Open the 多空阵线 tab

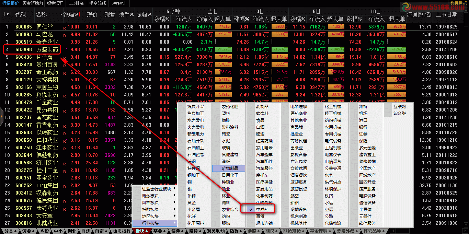(x=98, y=3)
